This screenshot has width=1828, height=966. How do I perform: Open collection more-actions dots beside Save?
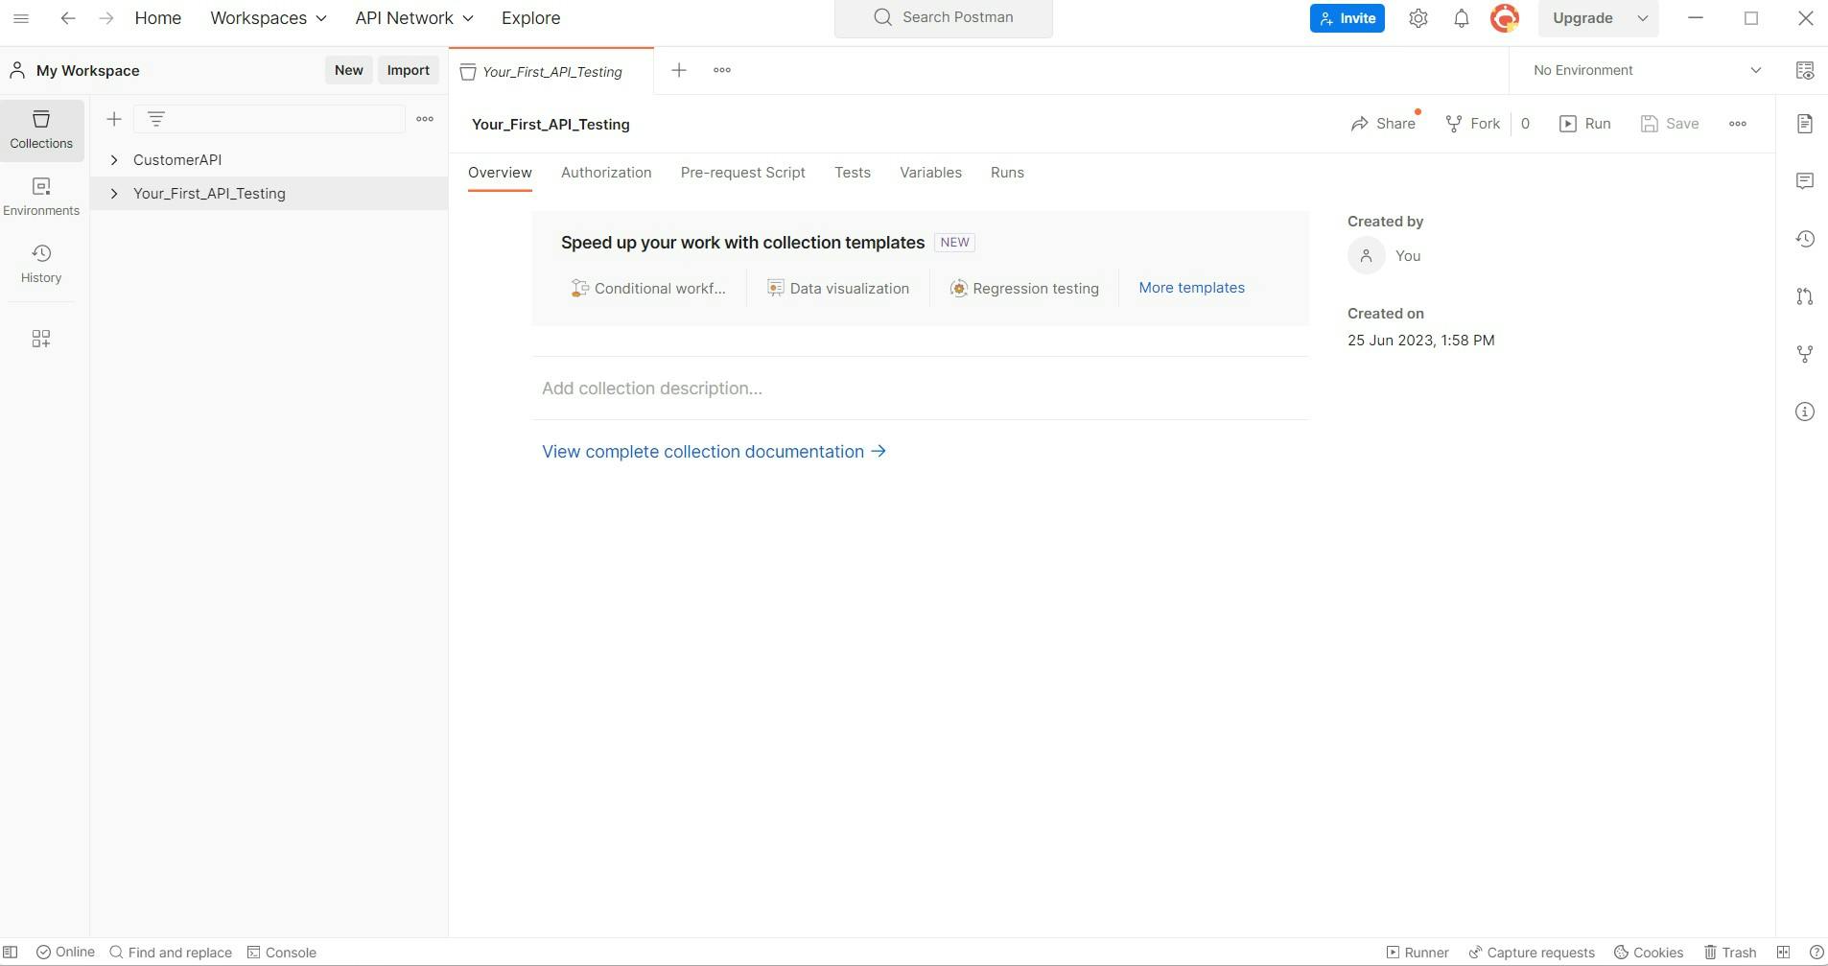click(x=1738, y=124)
